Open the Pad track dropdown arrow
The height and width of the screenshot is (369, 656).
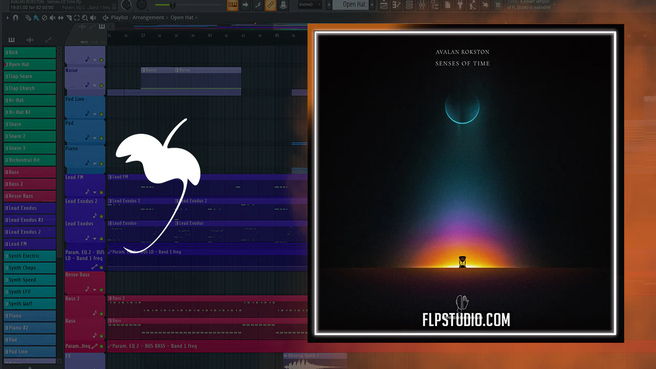pyautogui.click(x=95, y=138)
